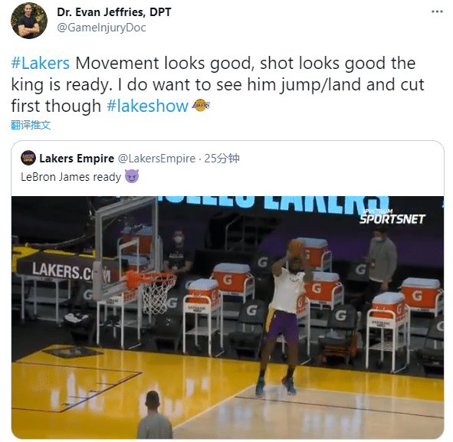This screenshot has height=442, width=453.
Task: Click the Lakers logo emoji after #lakeshow
Action: [x=201, y=106]
